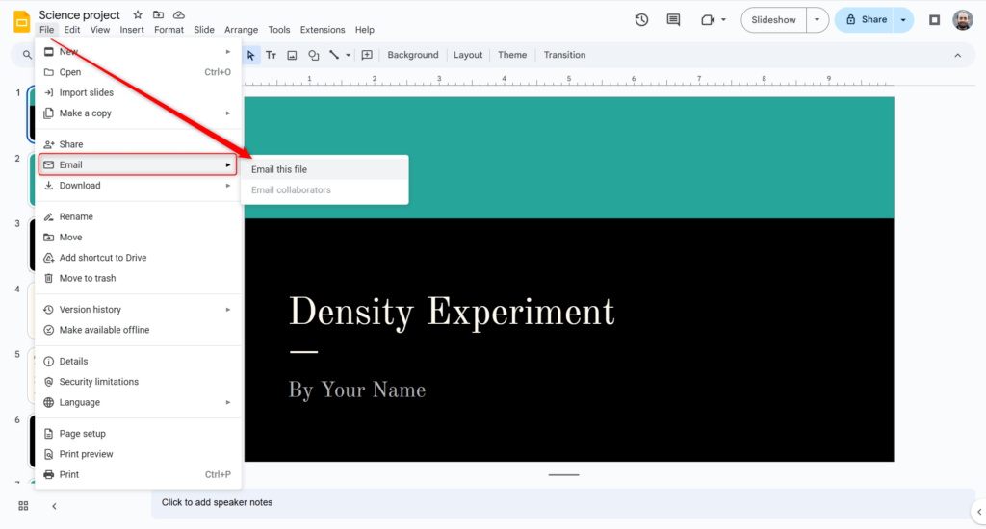Select Download from File menu
Image resolution: width=986 pixels, height=529 pixels.
80,186
